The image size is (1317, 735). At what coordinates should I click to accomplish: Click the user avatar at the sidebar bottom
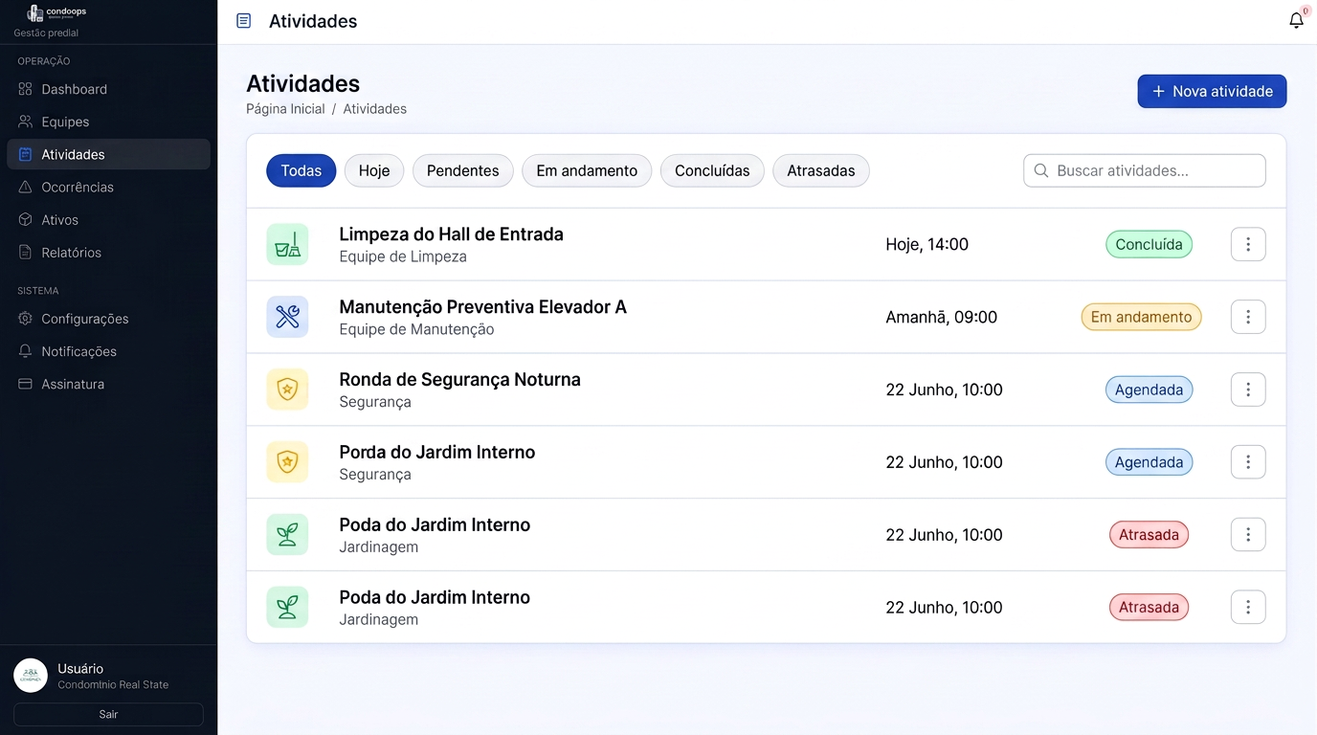[x=31, y=676]
